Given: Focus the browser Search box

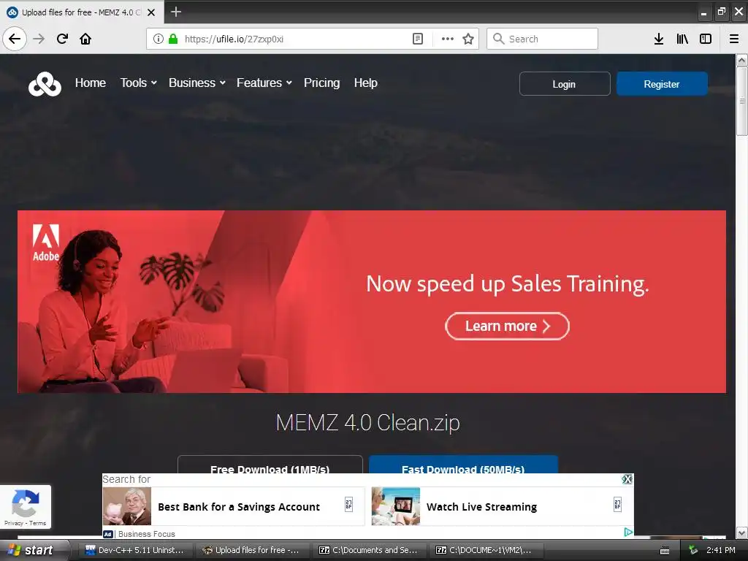Looking at the screenshot, I should coord(543,39).
